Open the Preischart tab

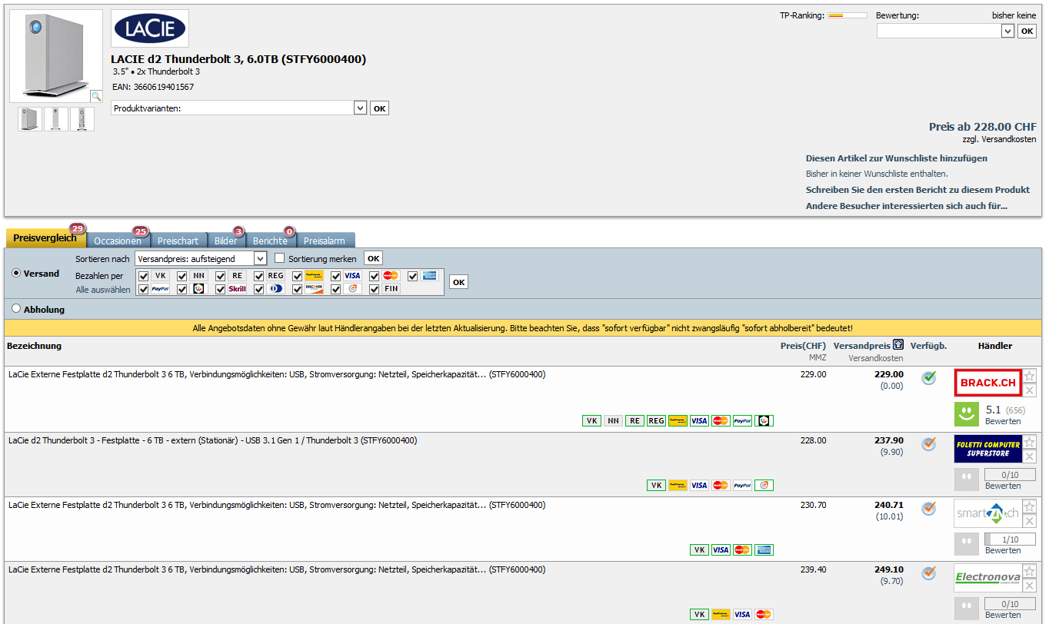(x=178, y=241)
